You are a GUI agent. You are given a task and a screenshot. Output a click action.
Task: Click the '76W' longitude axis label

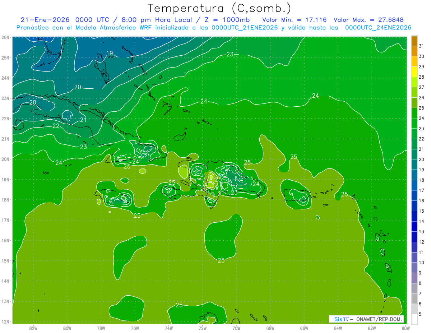click(135, 328)
